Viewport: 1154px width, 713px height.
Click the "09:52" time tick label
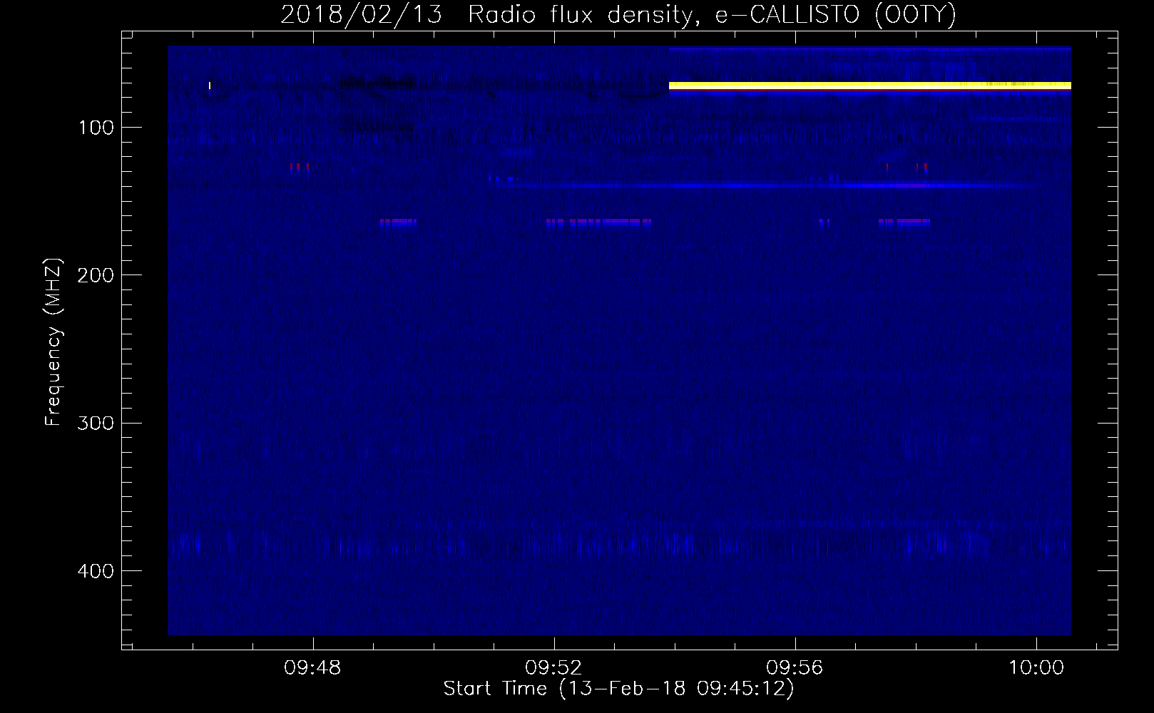coord(553,668)
